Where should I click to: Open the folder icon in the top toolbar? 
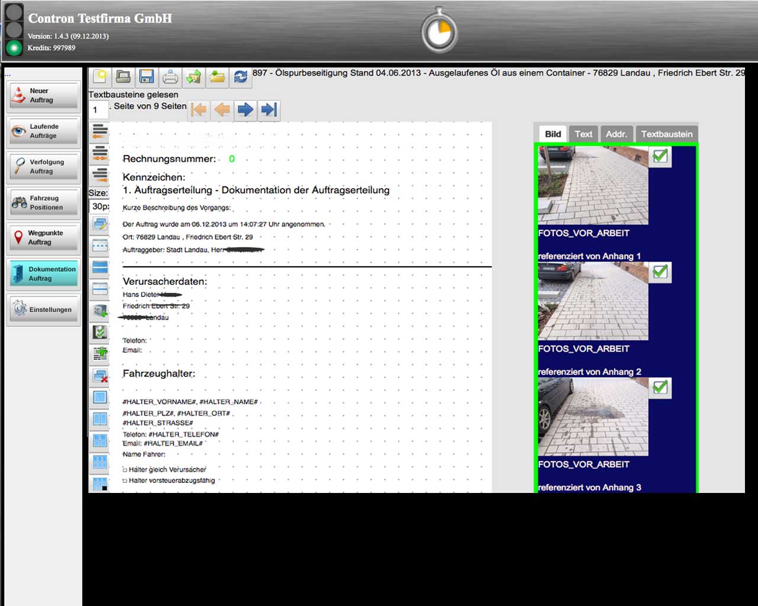click(123, 76)
